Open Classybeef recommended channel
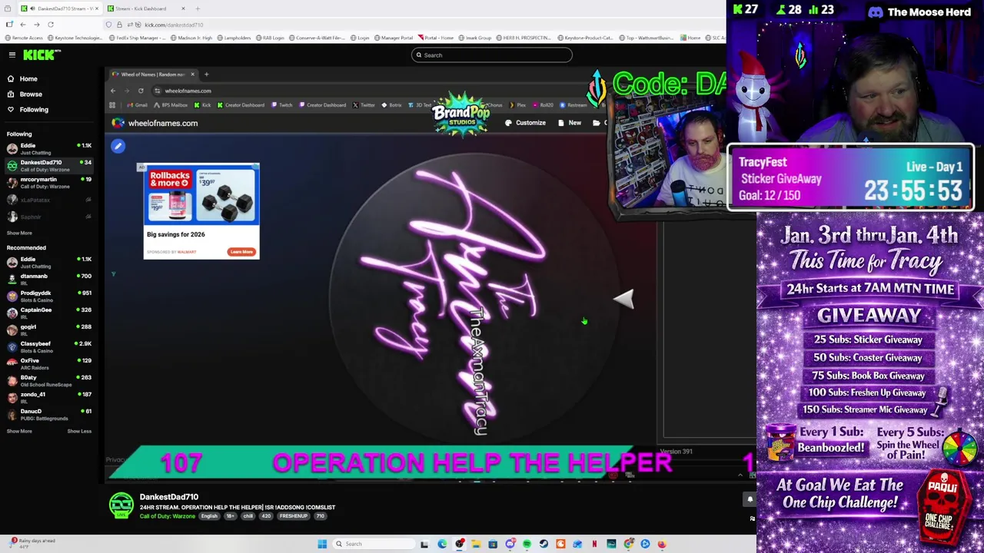The width and height of the screenshot is (984, 553). [x=48, y=346]
